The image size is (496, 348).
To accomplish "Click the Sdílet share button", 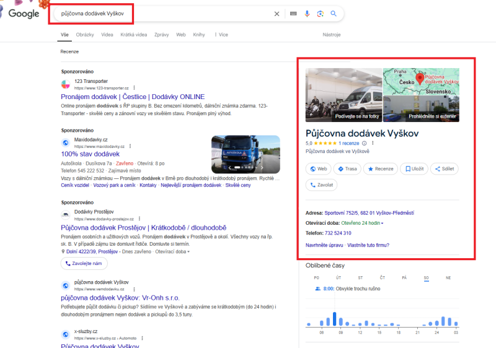I will click(x=445, y=169).
